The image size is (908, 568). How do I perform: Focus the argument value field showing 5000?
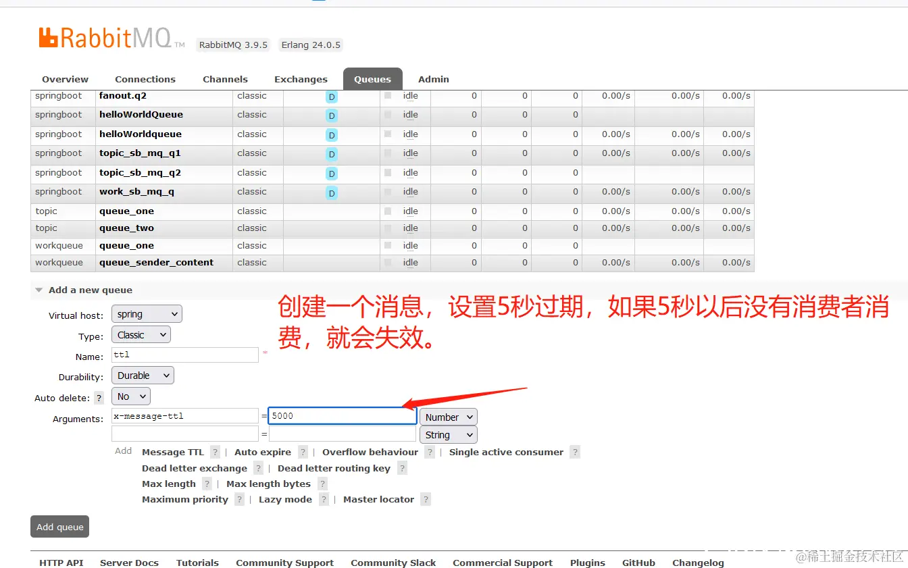[x=343, y=416]
